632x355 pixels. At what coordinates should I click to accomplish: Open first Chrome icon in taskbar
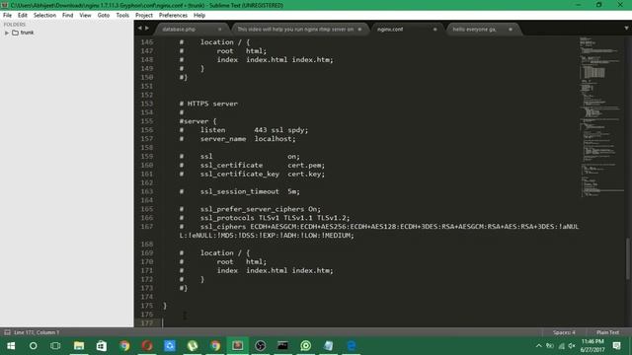pos(124,346)
